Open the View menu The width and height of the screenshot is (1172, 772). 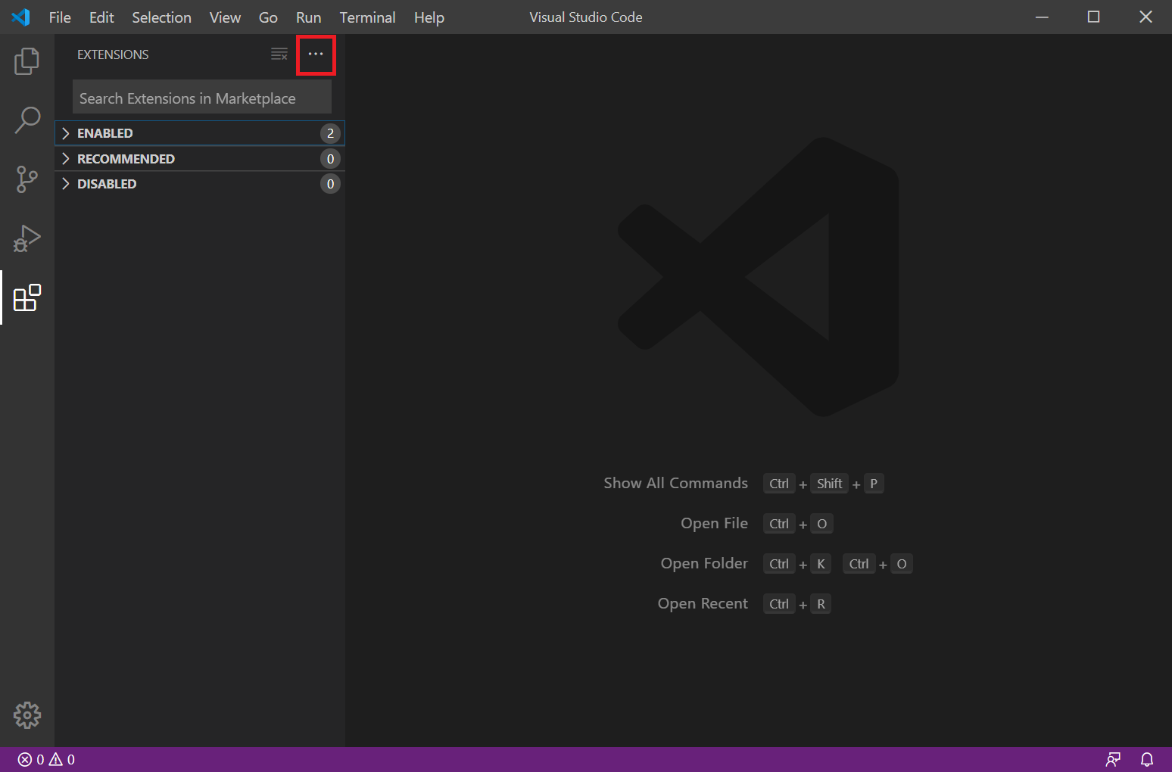click(225, 17)
